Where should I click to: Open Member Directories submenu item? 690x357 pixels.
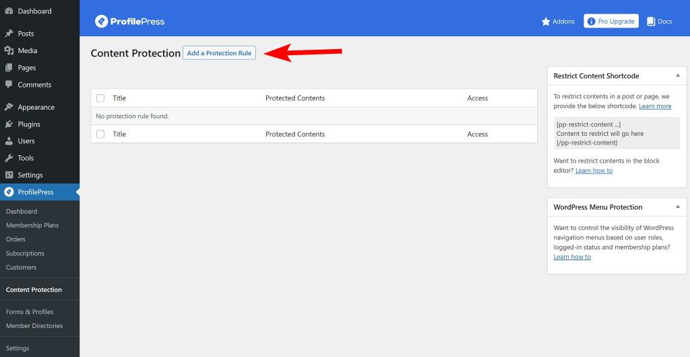coord(34,326)
